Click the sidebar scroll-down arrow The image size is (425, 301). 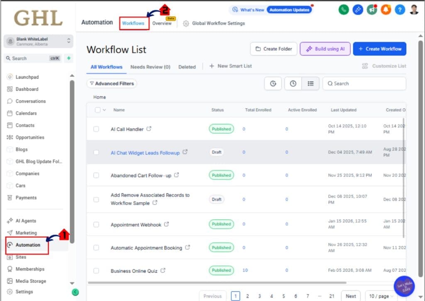pyautogui.click(x=72, y=284)
